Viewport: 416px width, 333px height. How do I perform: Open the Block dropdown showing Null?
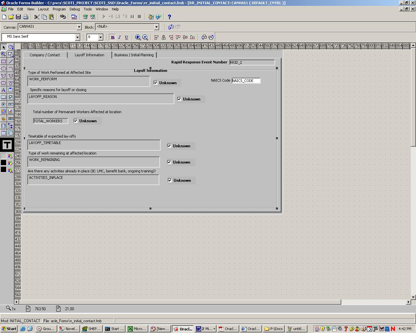156,27
